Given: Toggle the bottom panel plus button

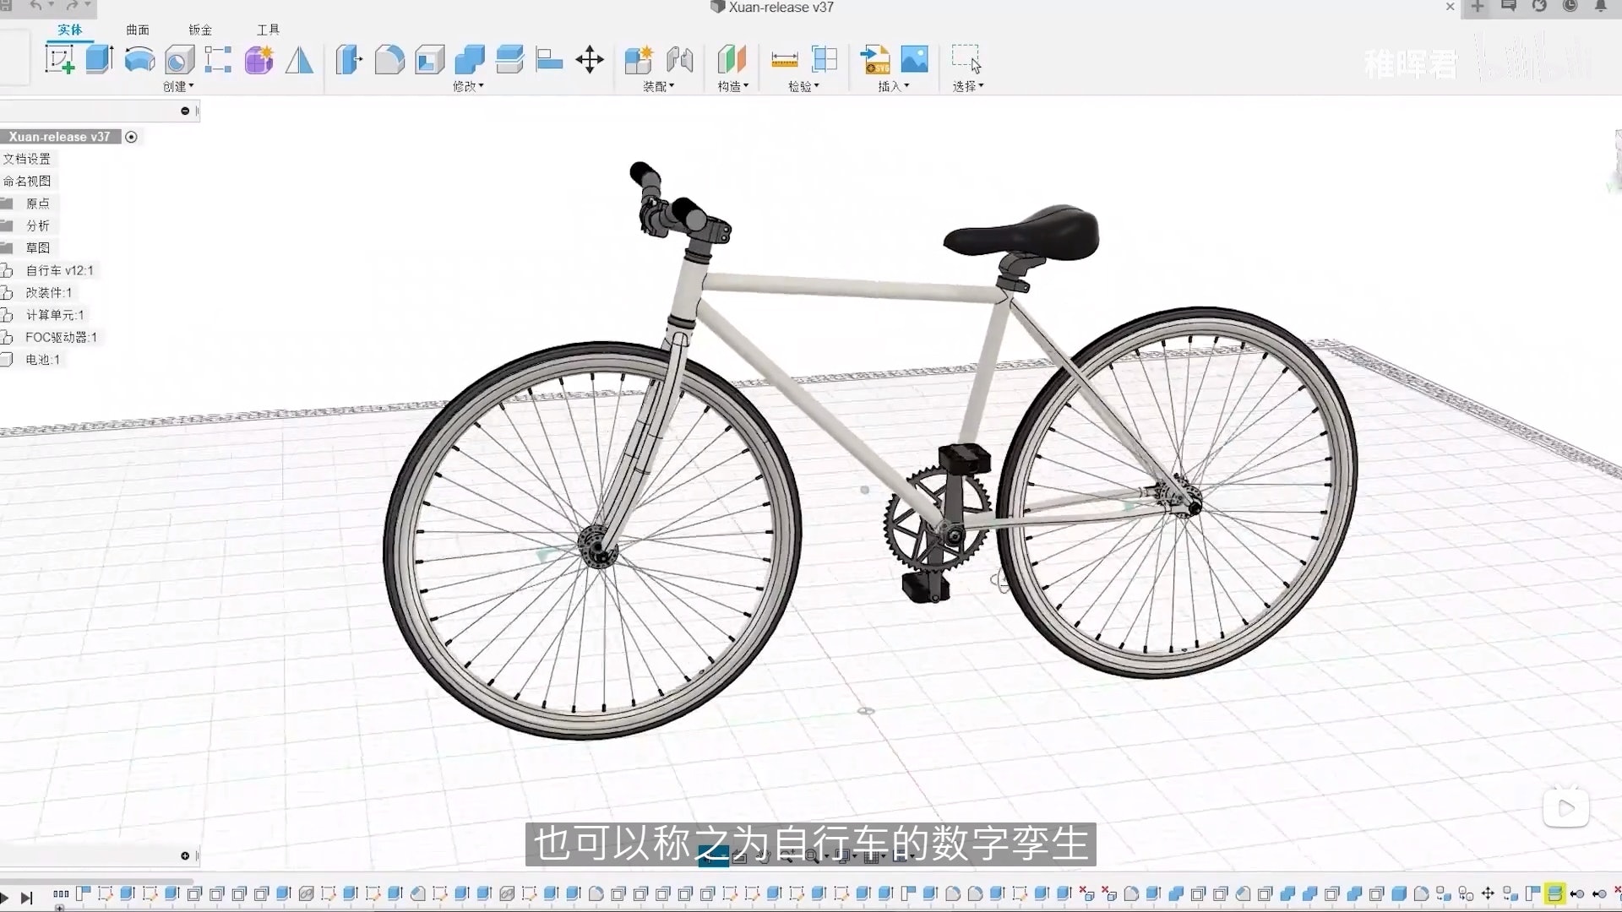Looking at the screenshot, I should pos(185,855).
